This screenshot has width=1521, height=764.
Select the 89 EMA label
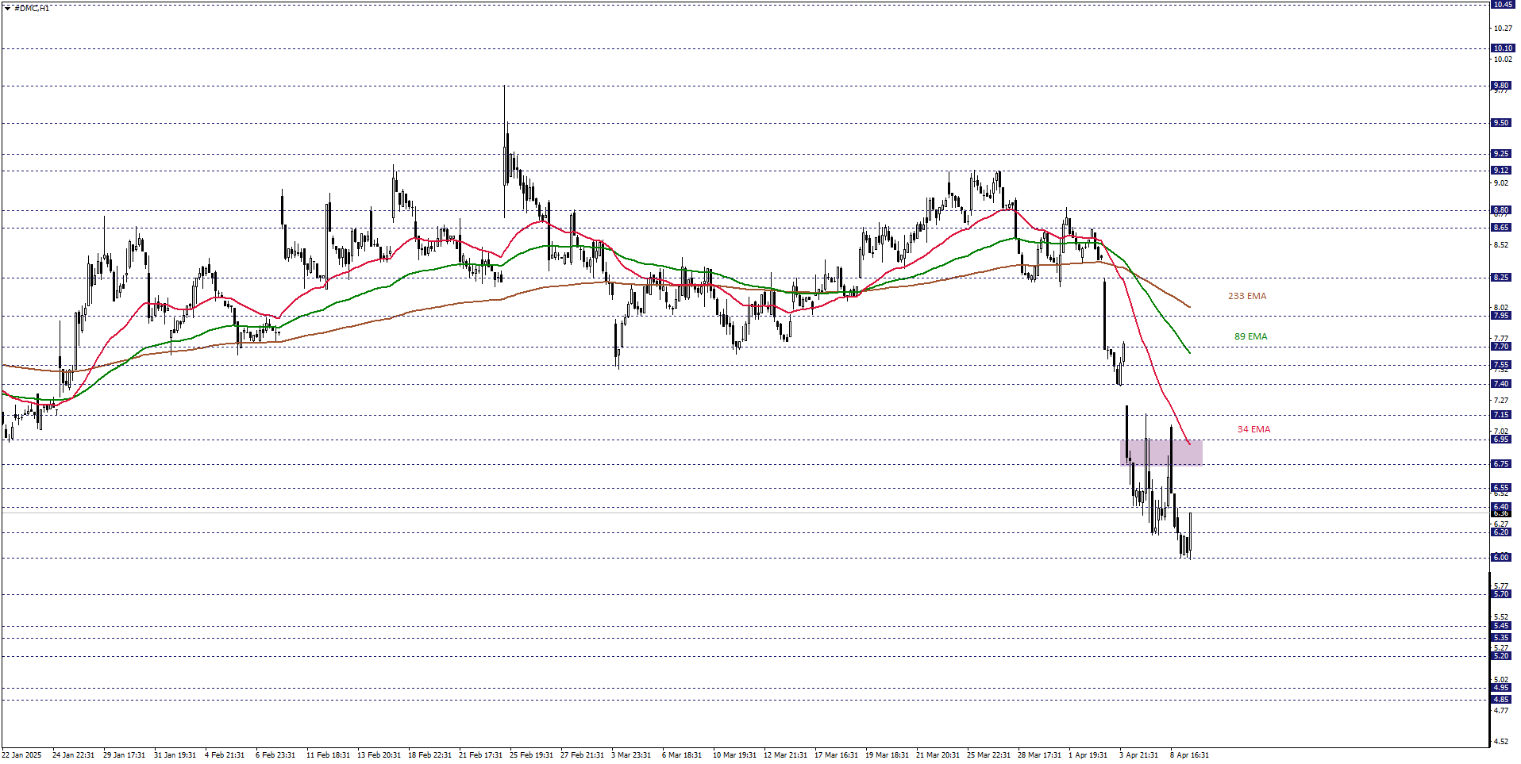click(1250, 336)
